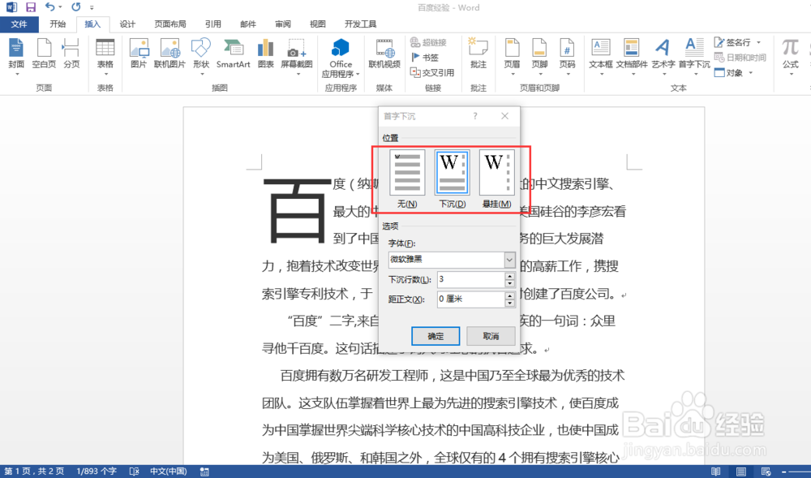Screen dimensions: 811x478
Task: Insert a text box (文本框)
Action: pos(600,56)
